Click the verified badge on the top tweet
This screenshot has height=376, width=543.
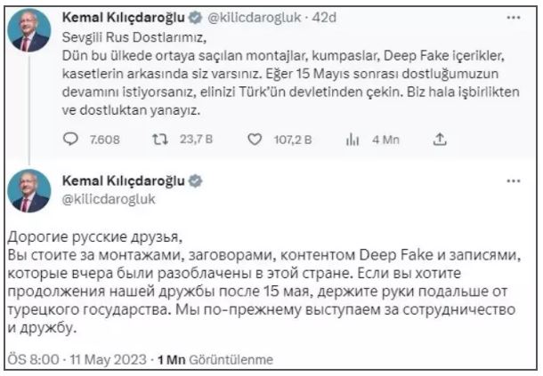tap(195, 17)
